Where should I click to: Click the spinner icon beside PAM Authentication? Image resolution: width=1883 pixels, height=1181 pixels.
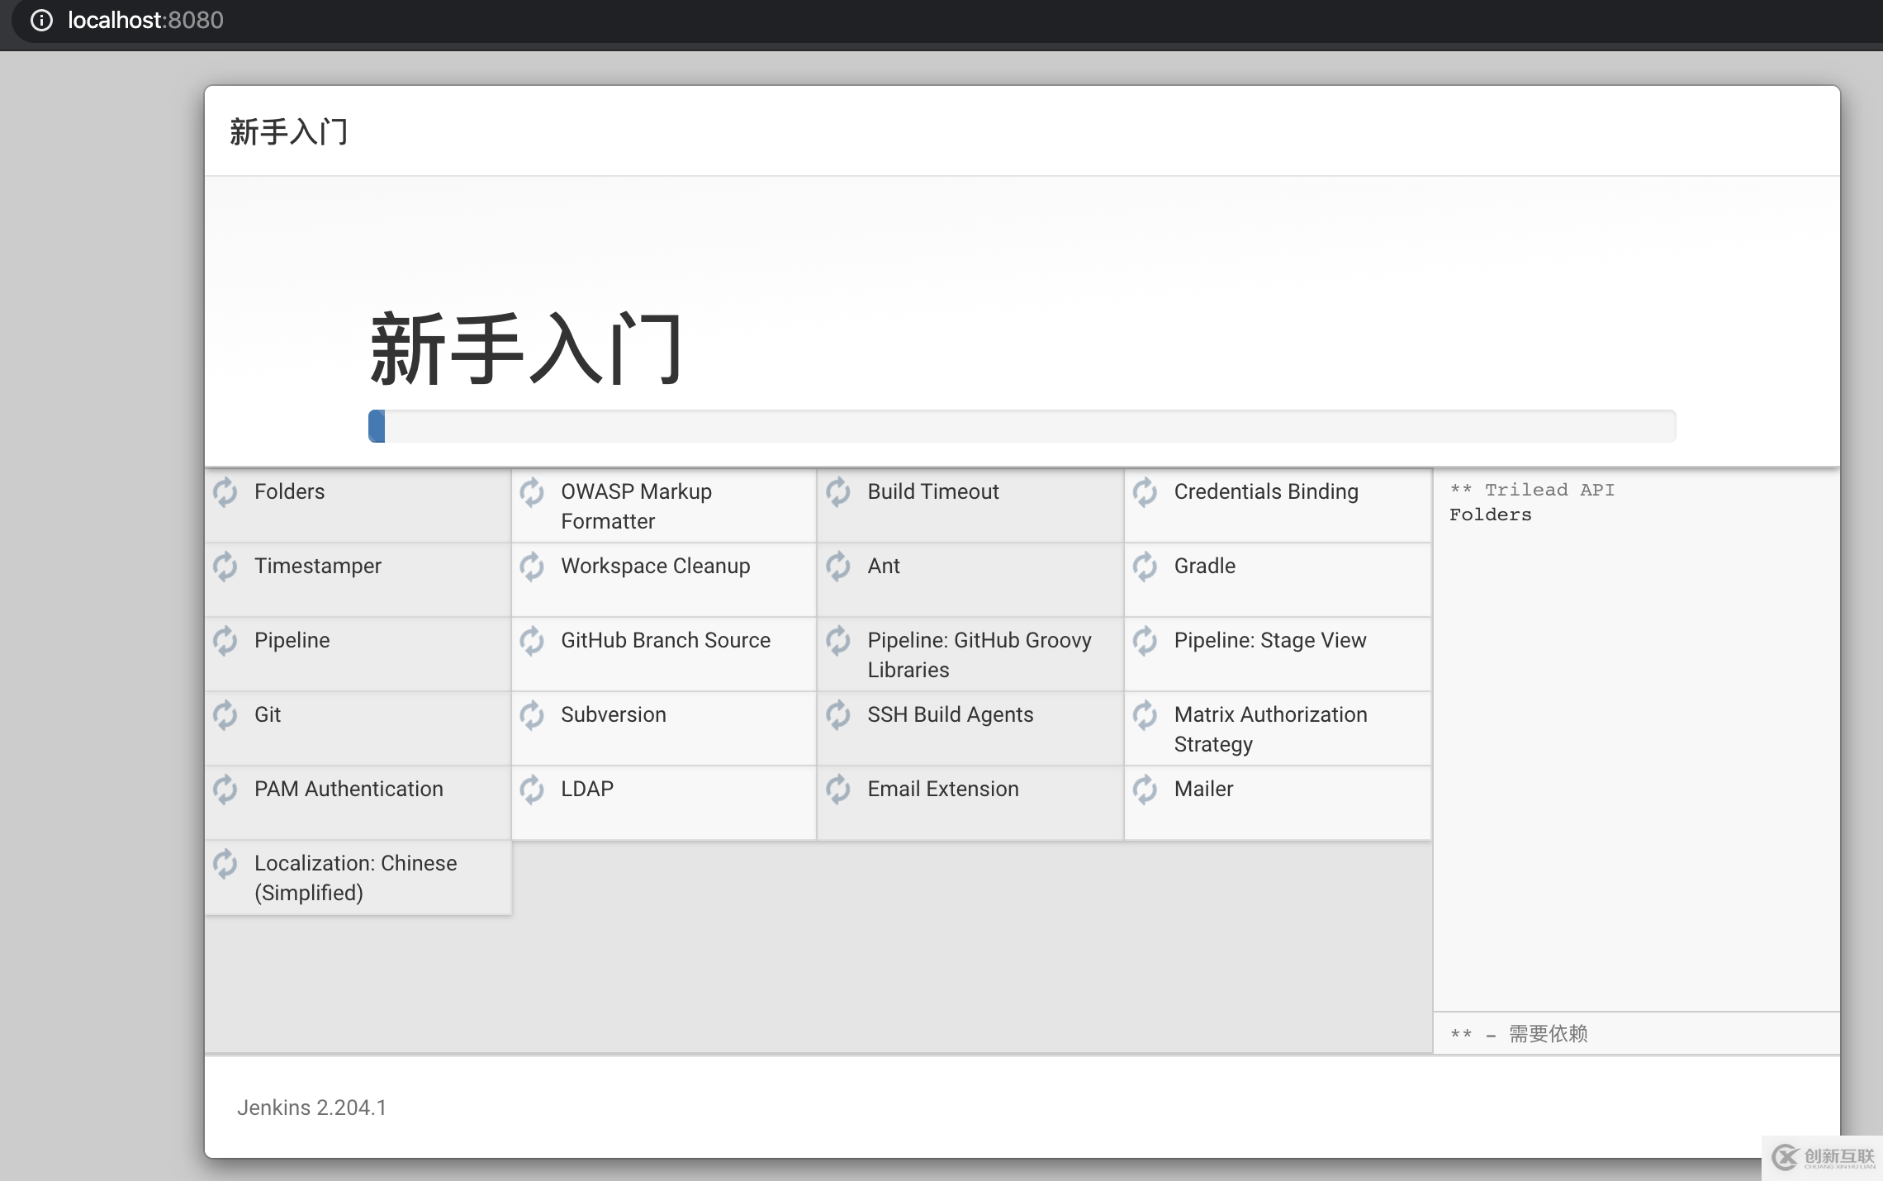click(x=225, y=790)
